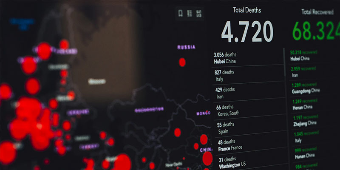340x170 pixels.
Task: Select the 1.045 recovered Italy row
Action: (316, 137)
